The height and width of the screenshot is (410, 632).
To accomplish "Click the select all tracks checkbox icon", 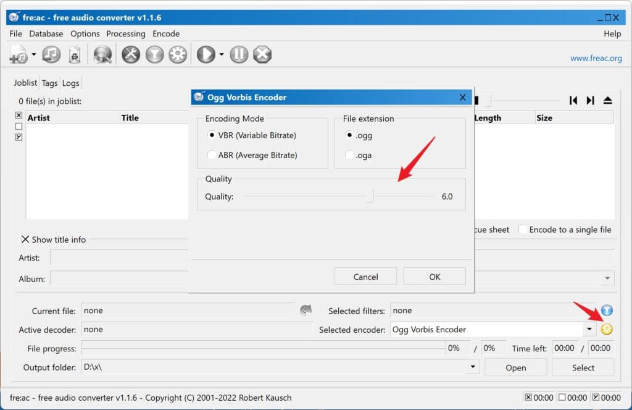I will (19, 115).
